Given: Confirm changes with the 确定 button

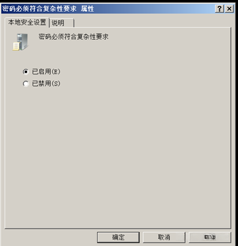Looking at the screenshot, I should pyautogui.click(x=118, y=237).
